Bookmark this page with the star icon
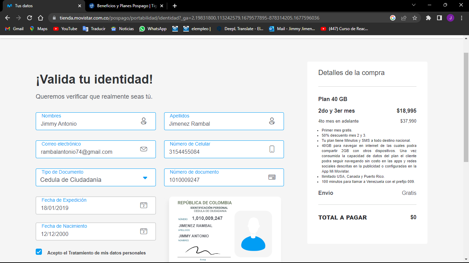Viewport: 469px width, 263px height. point(415,18)
